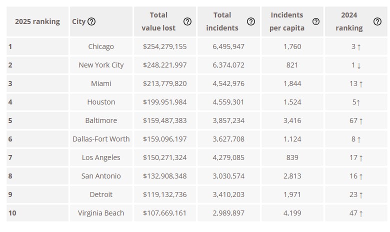
Task: Open the Total incidents help tooltip icon
Action: pyautogui.click(x=251, y=21)
